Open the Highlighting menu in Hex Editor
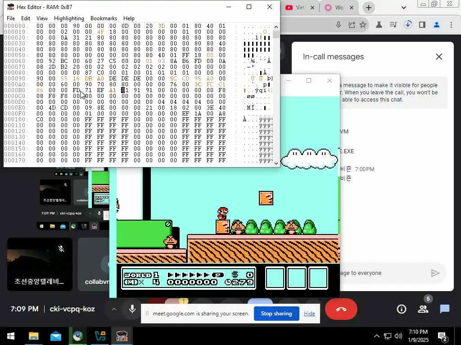The image size is (461, 345). coord(69,18)
